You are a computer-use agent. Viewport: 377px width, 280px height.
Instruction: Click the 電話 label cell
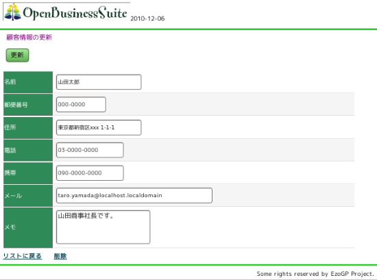tap(28, 151)
